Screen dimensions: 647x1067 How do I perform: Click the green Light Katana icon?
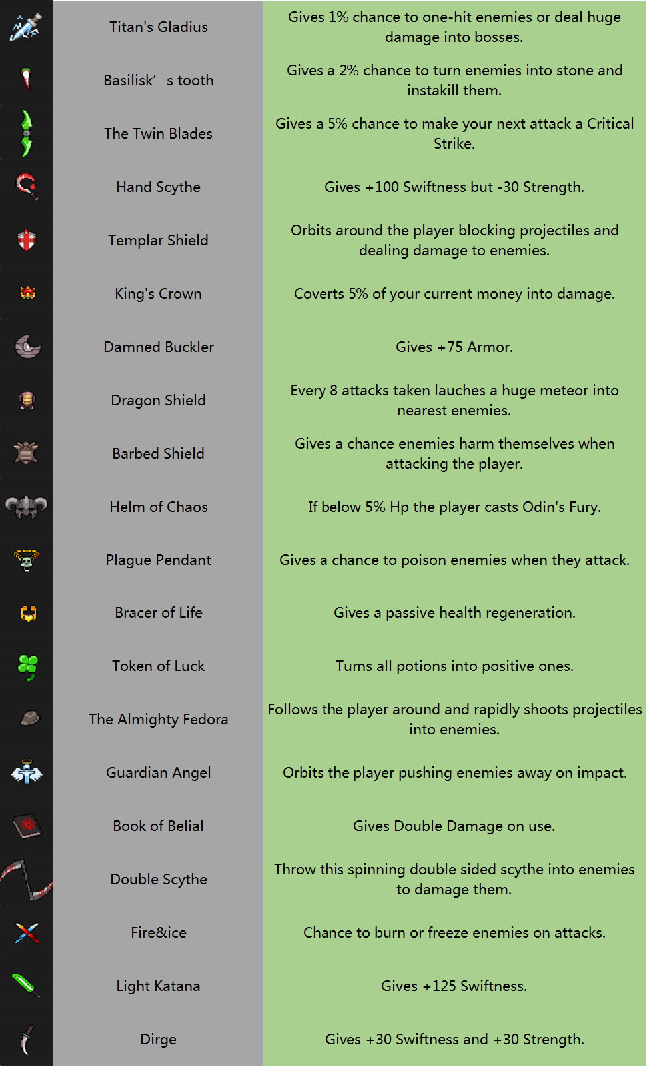pyautogui.click(x=27, y=985)
